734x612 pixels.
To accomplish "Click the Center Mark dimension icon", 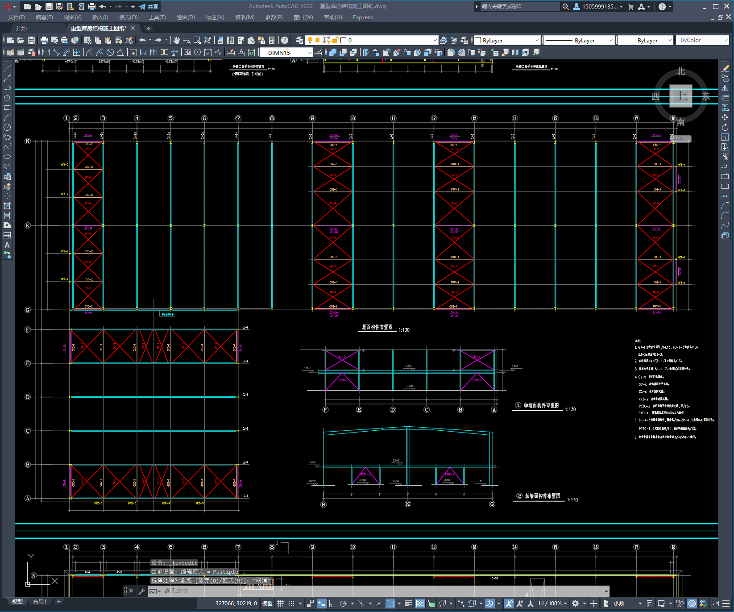I will [198, 52].
